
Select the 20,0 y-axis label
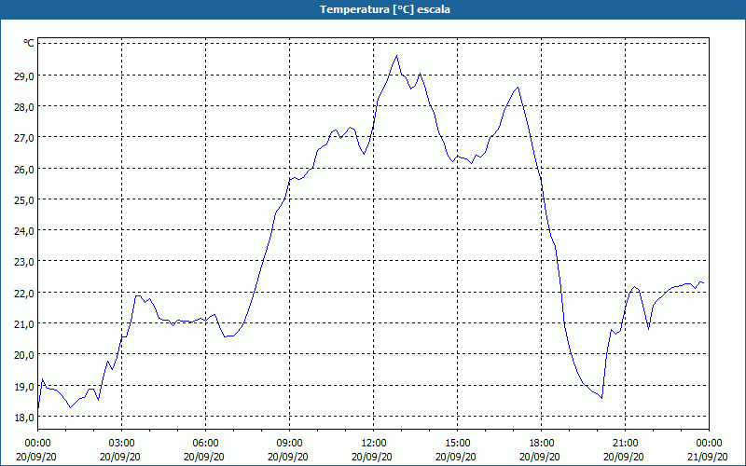click(x=25, y=355)
